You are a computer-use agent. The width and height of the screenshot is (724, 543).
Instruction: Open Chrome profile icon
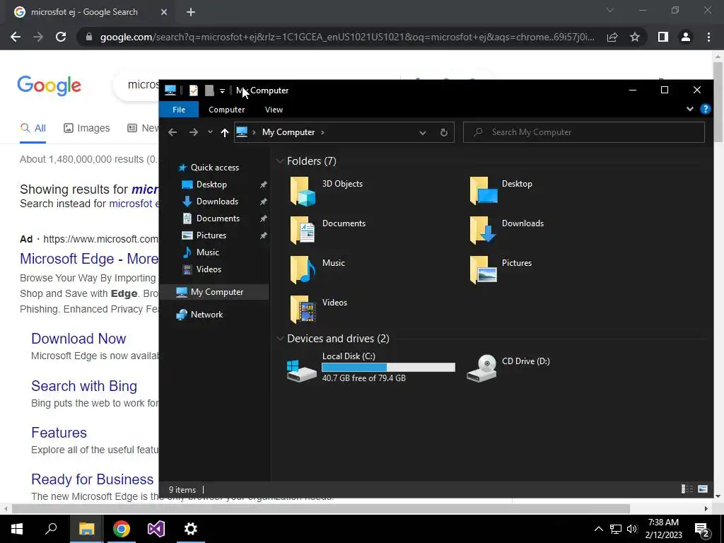(686, 37)
